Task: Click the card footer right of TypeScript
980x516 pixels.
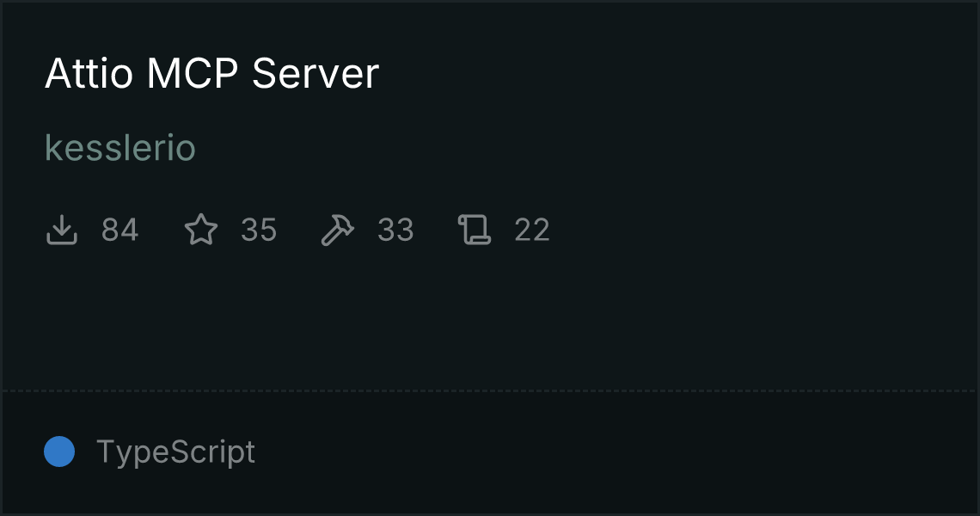Action: pyautogui.click(x=616, y=451)
